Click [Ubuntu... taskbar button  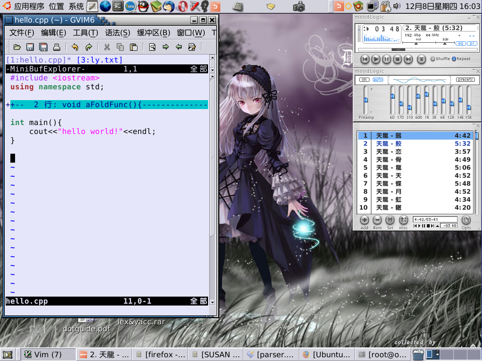pyautogui.click(x=327, y=354)
